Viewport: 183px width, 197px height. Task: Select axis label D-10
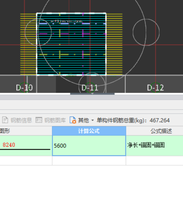pos(24,88)
